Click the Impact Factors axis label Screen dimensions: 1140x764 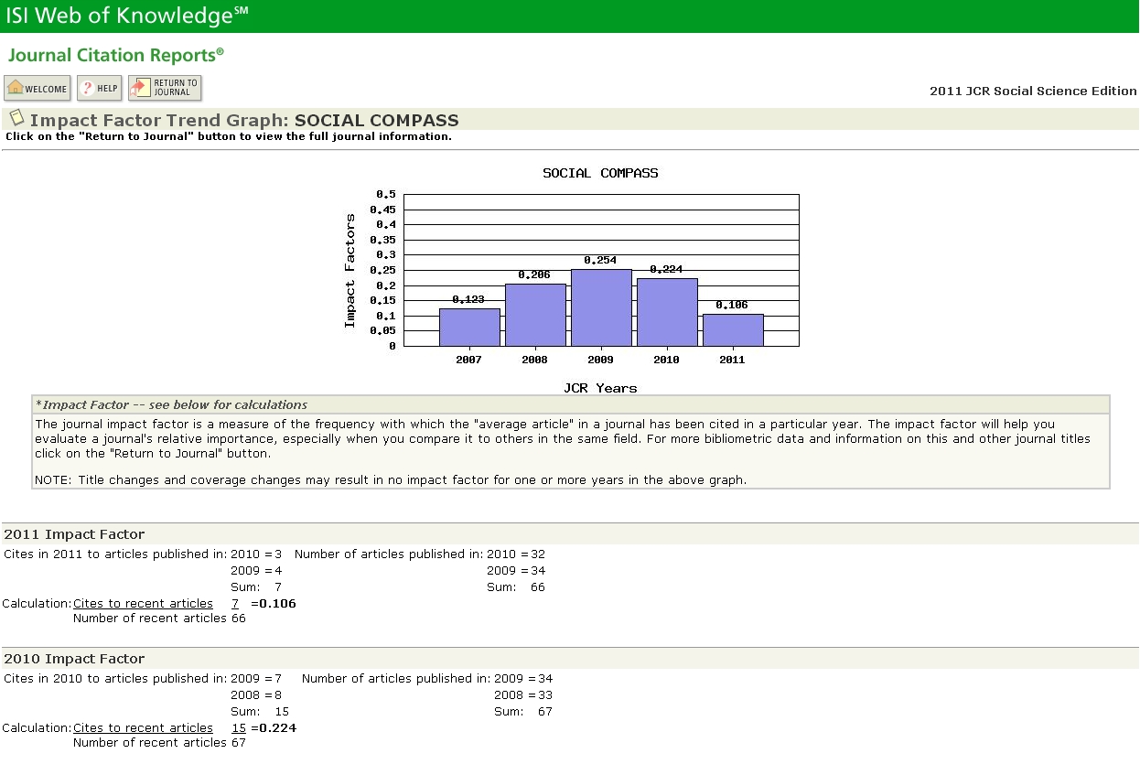(x=350, y=271)
